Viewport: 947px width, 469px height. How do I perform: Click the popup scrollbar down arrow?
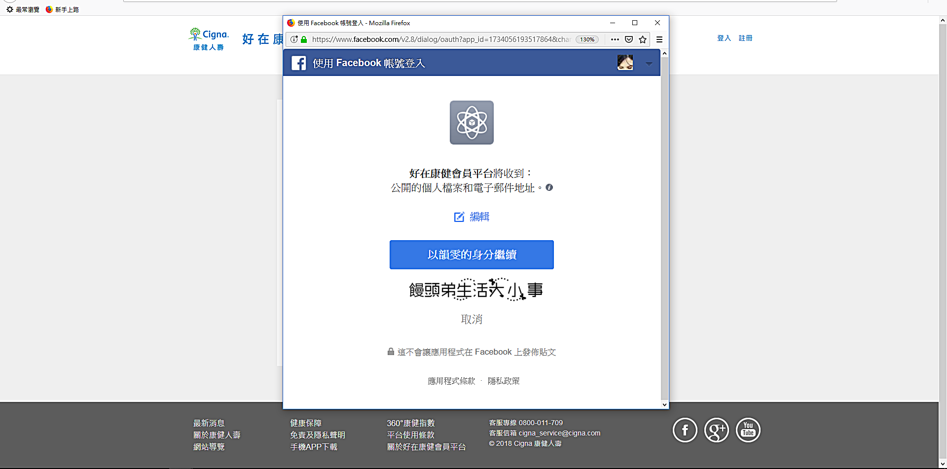(664, 404)
